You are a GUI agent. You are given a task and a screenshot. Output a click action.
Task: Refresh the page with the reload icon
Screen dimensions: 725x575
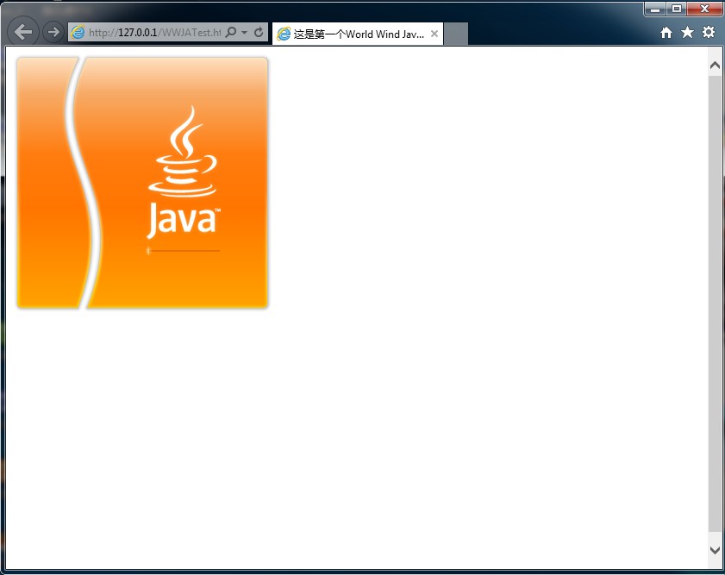259,32
